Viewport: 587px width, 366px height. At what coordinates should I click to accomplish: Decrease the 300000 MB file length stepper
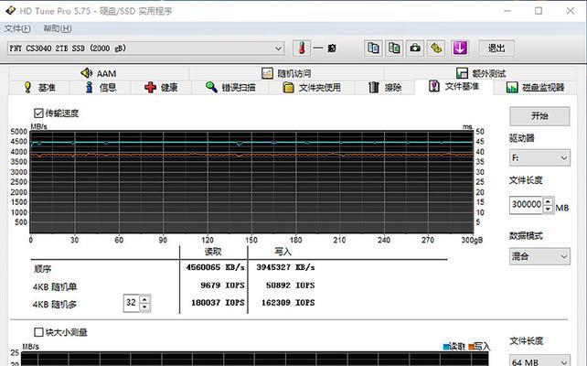pos(548,209)
